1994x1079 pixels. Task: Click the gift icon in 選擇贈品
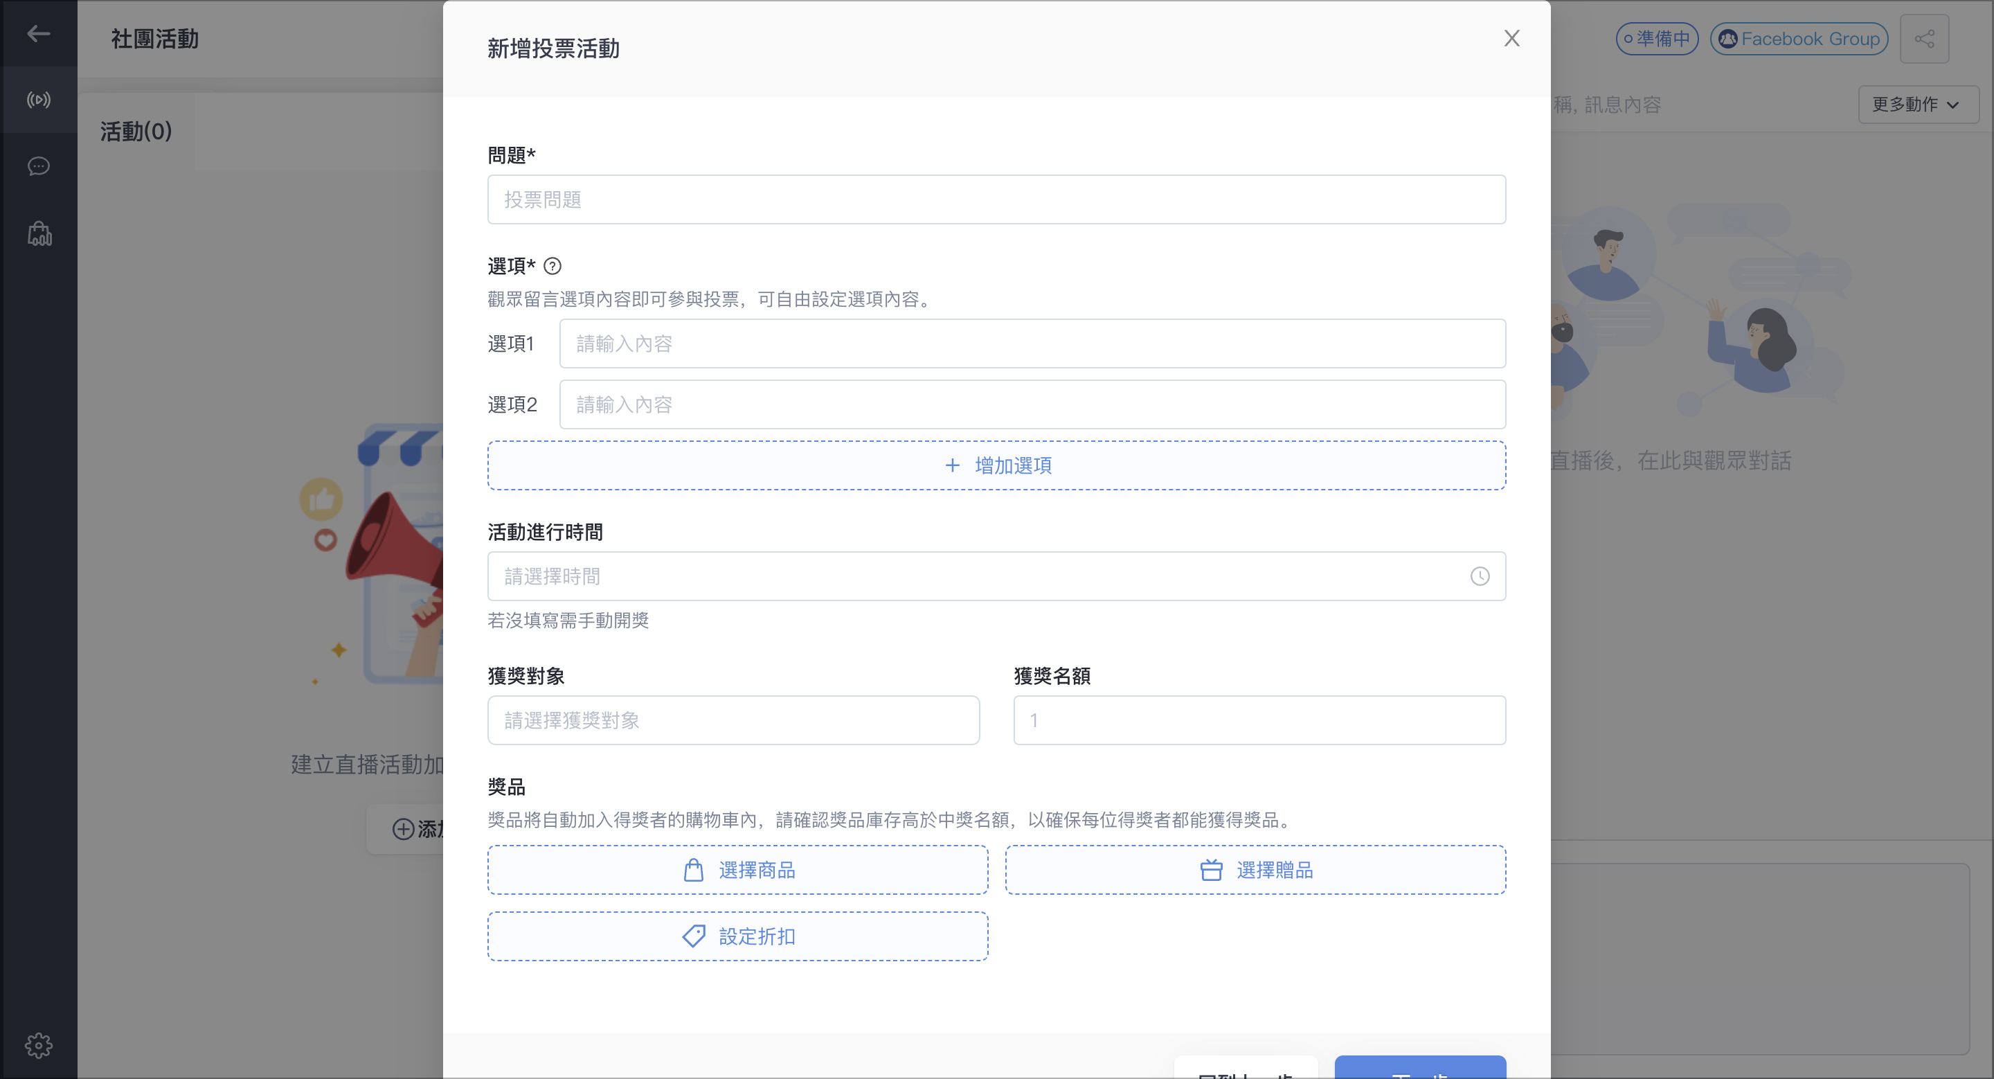1212,870
